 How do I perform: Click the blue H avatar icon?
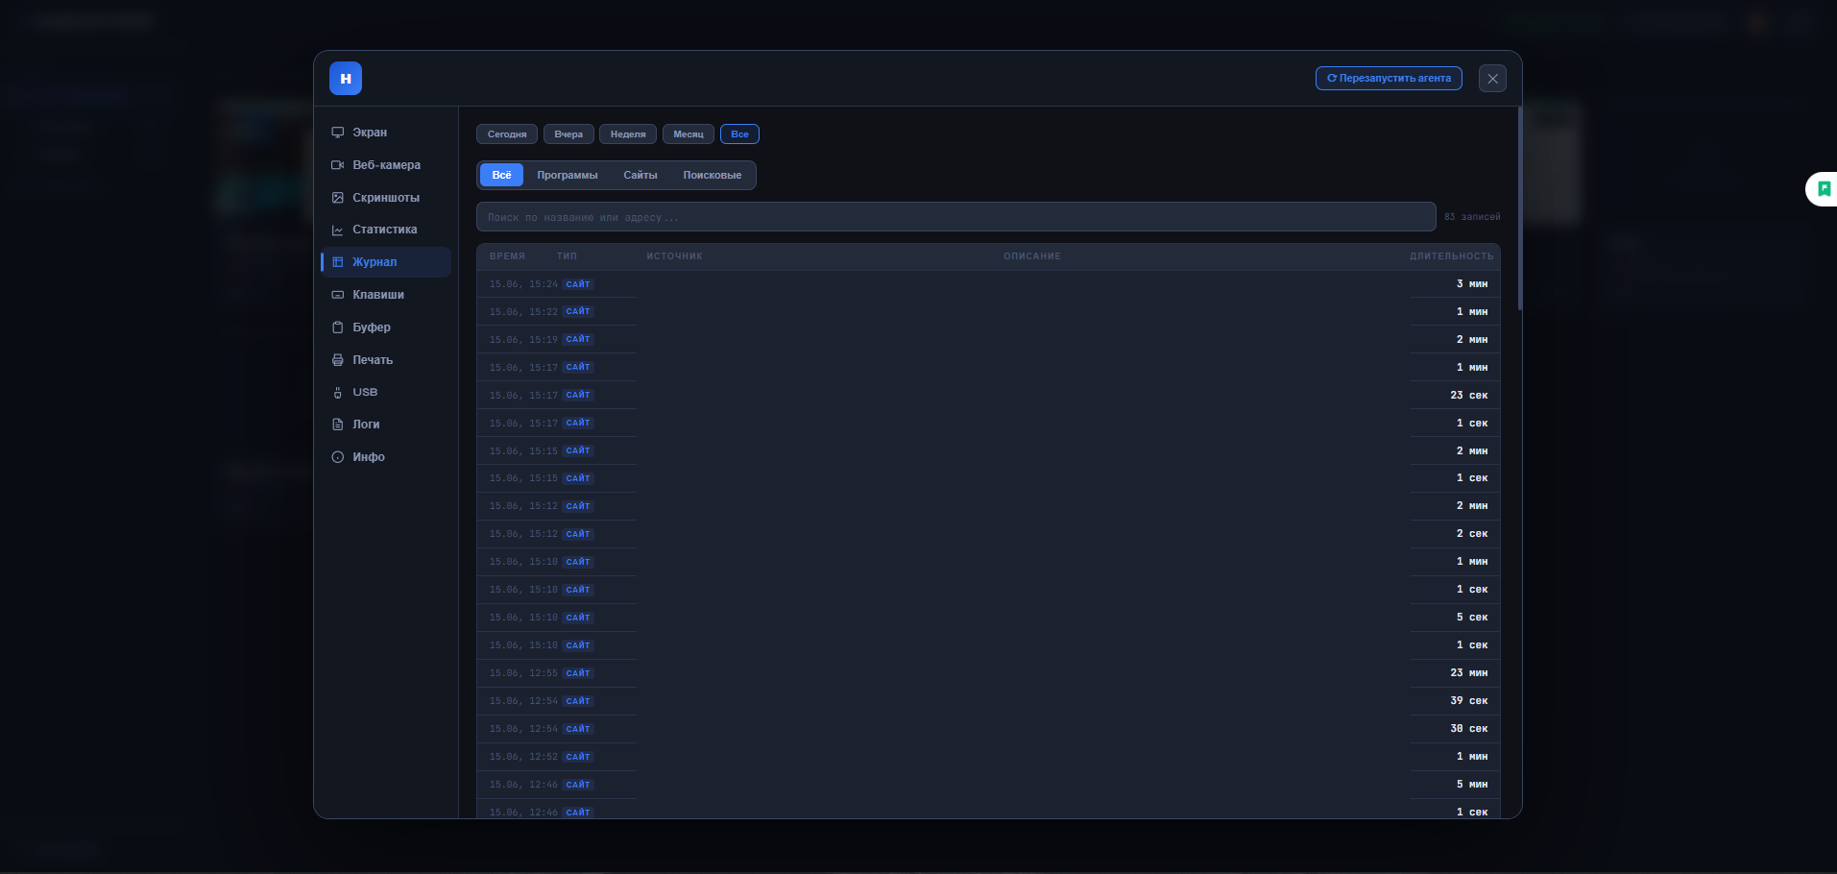346,79
